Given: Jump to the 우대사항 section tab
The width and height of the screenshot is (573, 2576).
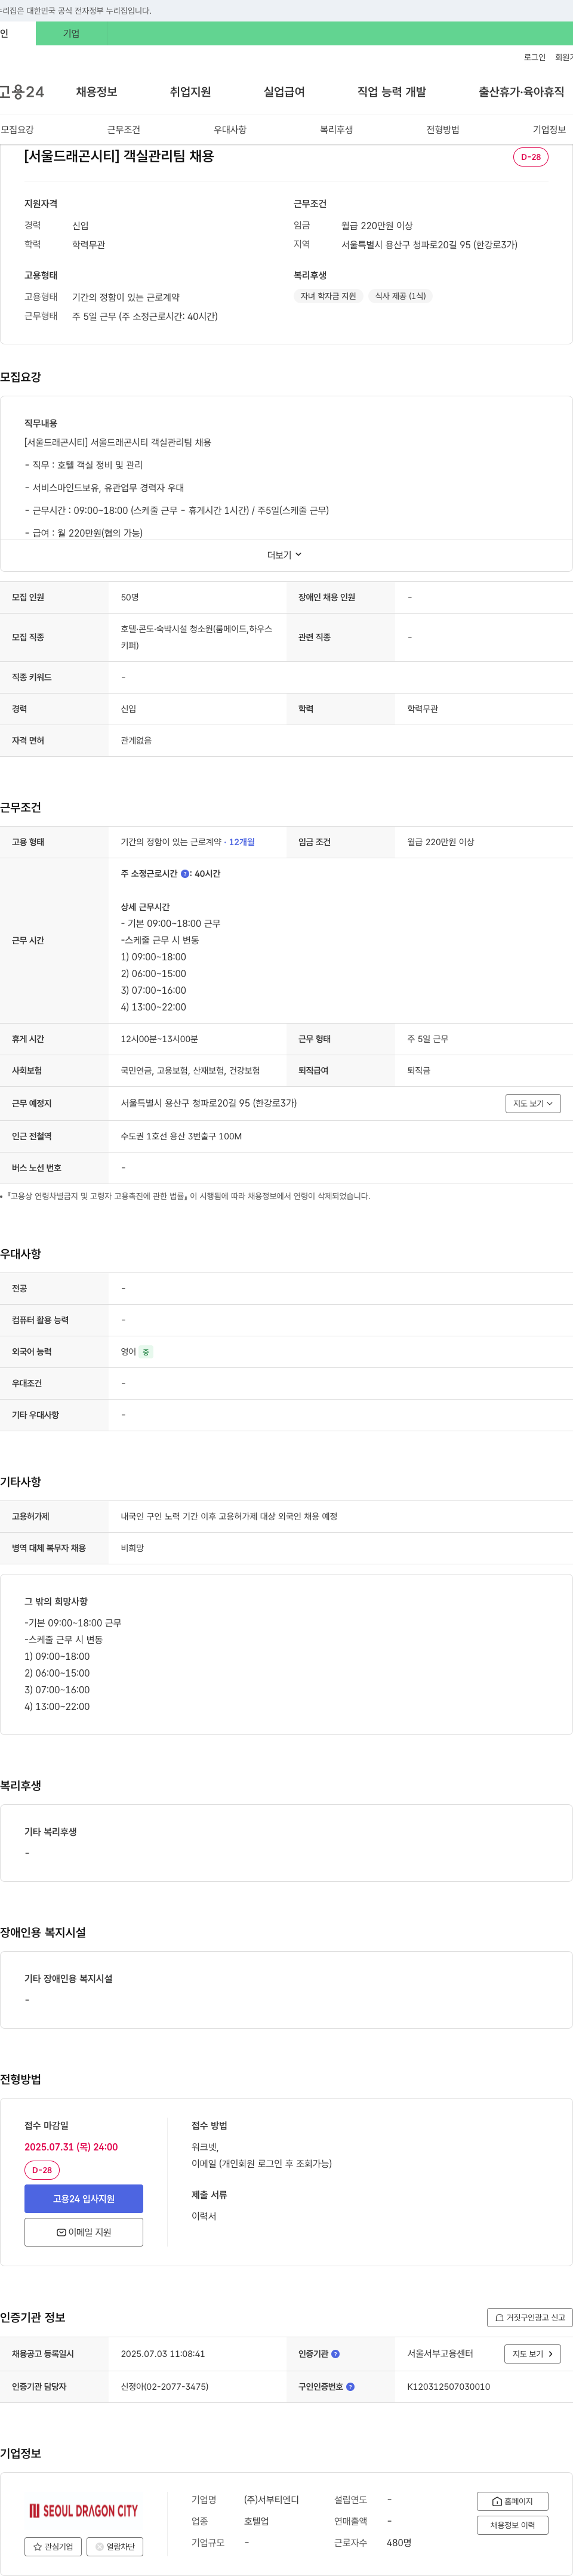Looking at the screenshot, I should coord(230,130).
